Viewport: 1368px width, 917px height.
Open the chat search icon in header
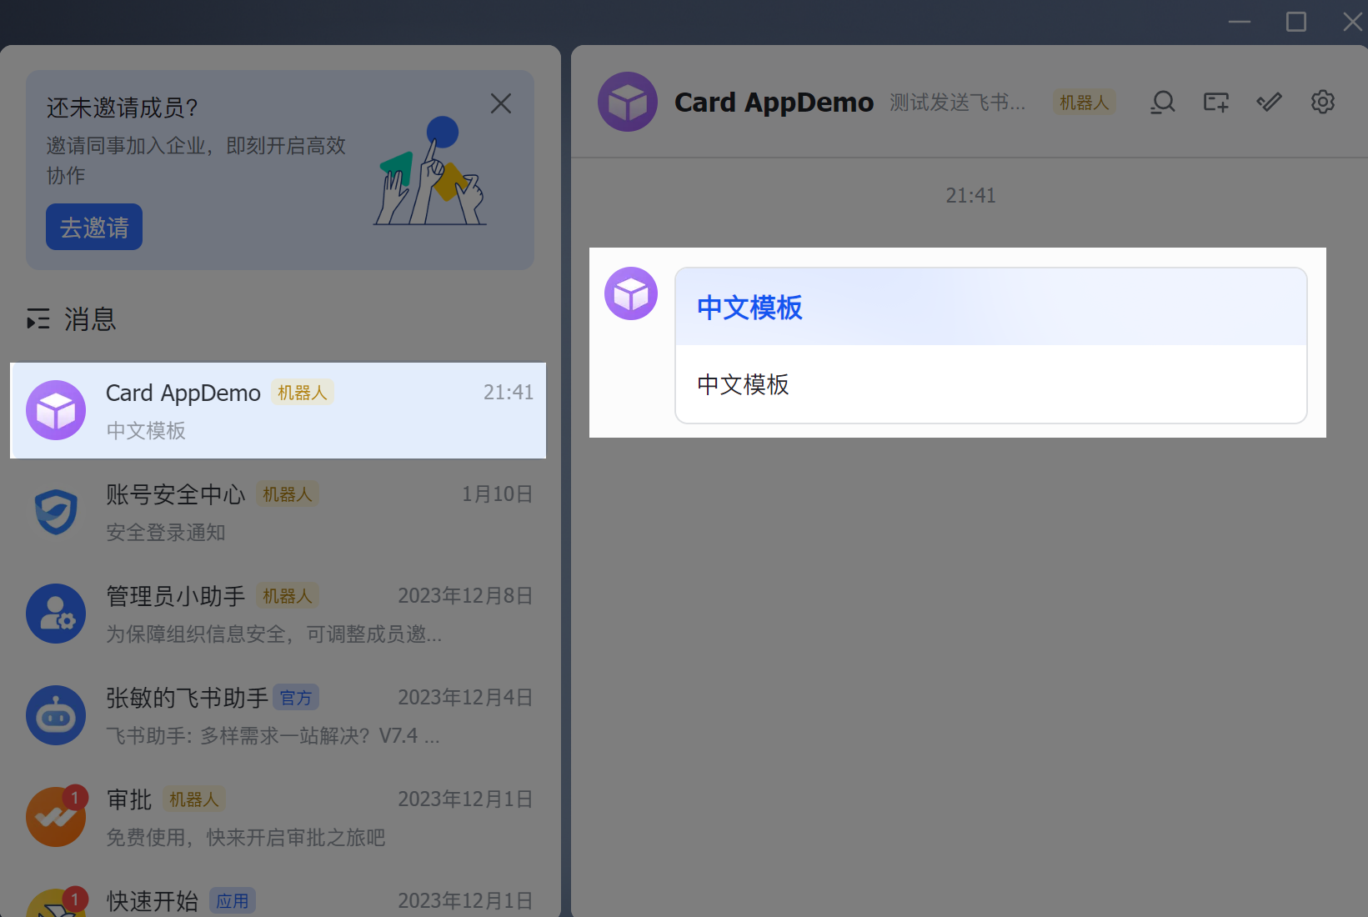coord(1163,103)
